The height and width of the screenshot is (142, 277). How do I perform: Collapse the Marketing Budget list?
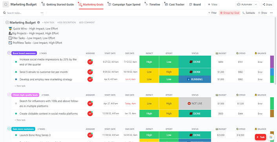7,22
